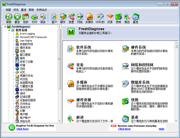The width and height of the screenshot is (180, 138).
Task: Select Event Logging in the tree
Action: [x=27, y=34]
